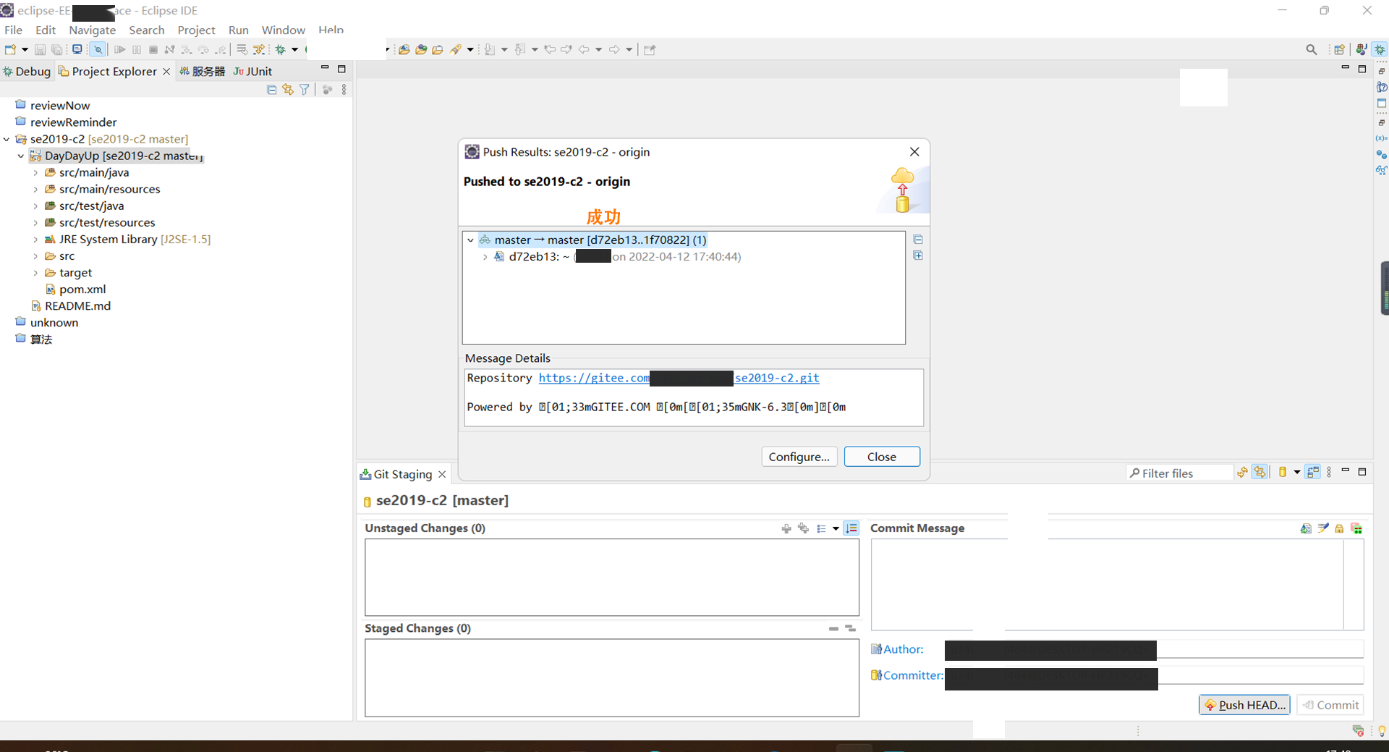
Task: Expand commit d72eb13 details
Action: pyautogui.click(x=485, y=256)
